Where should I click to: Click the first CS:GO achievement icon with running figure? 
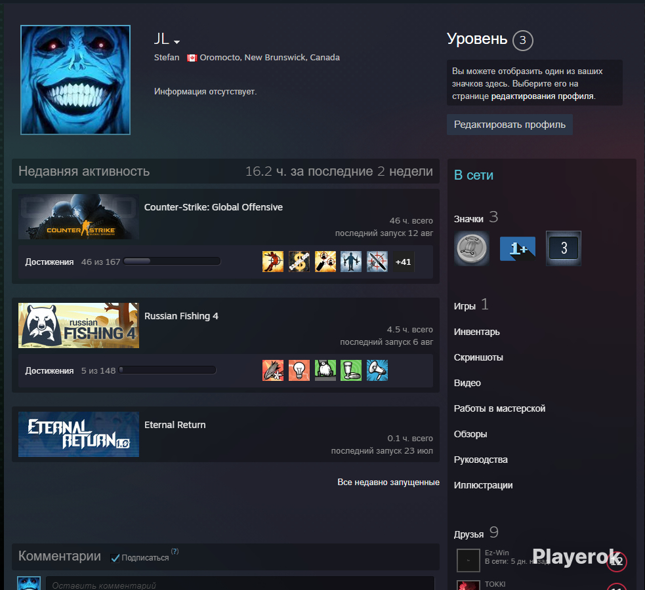point(273,262)
